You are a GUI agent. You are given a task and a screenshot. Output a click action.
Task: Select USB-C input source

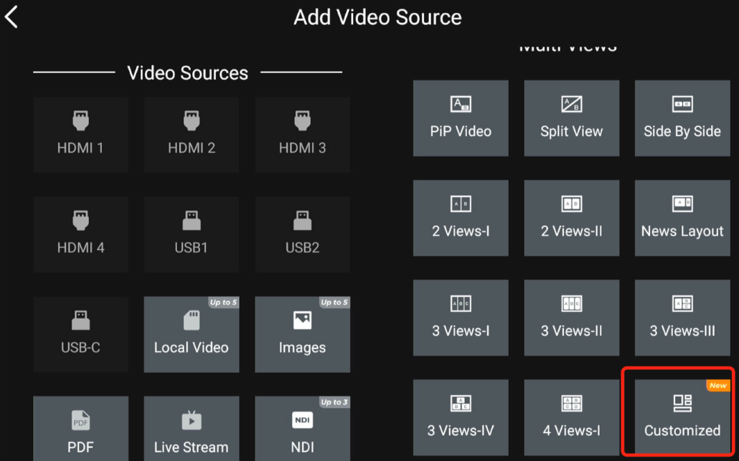click(80, 334)
